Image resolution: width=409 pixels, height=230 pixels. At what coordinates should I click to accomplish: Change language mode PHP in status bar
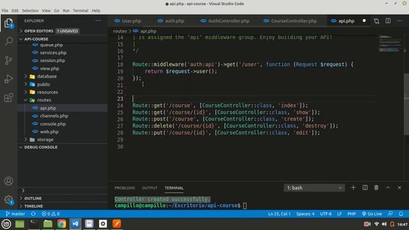[x=351, y=213]
